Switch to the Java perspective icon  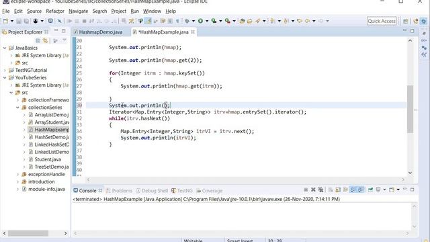[x=416, y=22]
